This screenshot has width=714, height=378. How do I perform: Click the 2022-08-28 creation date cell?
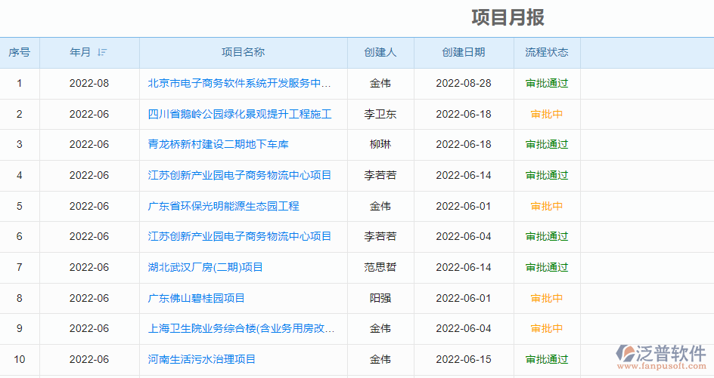pos(463,83)
